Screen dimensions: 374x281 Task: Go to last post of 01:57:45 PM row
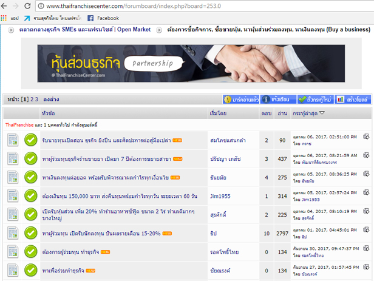click(366, 266)
